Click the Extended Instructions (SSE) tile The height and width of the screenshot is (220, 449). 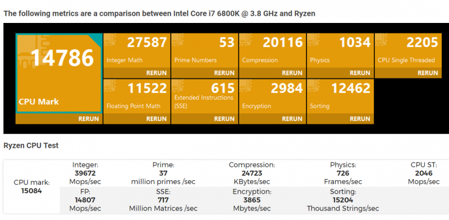tap(204, 96)
